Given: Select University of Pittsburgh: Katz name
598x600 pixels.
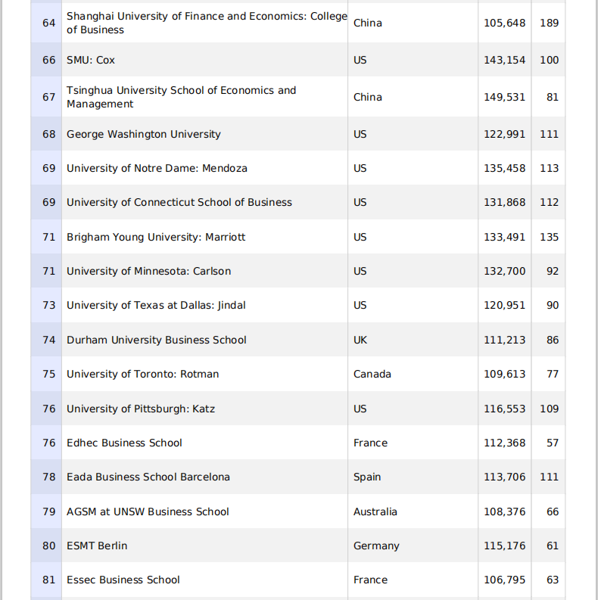Looking at the screenshot, I should coord(141,409).
